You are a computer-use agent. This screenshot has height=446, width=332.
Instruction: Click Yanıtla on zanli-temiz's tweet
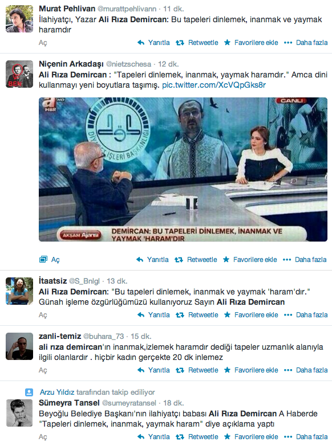(159, 370)
